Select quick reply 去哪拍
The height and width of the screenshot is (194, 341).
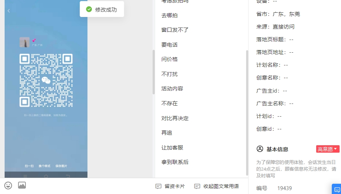(169, 16)
